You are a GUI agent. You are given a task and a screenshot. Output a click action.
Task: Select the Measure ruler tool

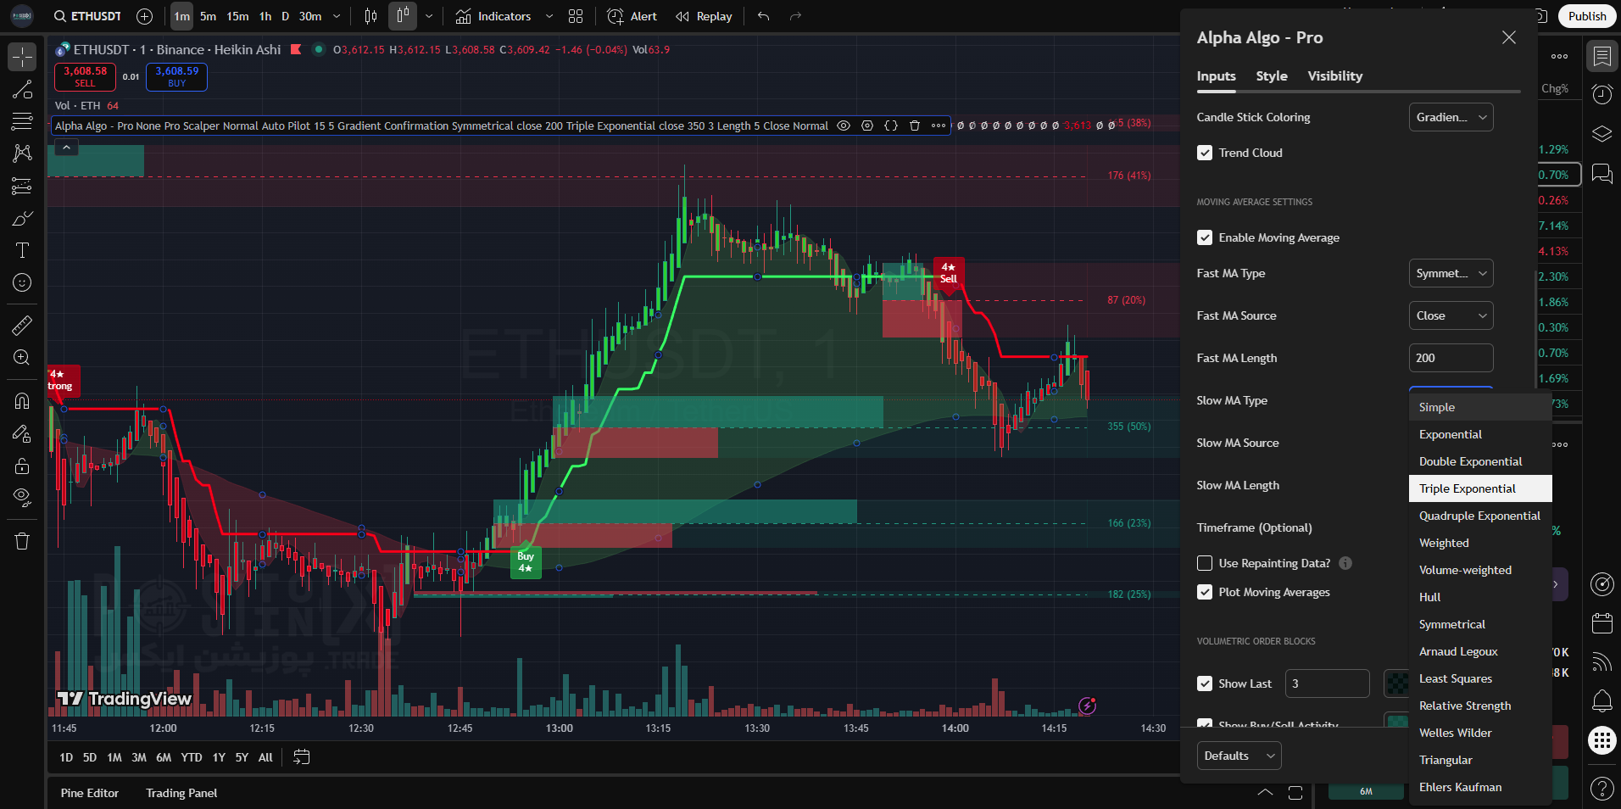[22, 325]
